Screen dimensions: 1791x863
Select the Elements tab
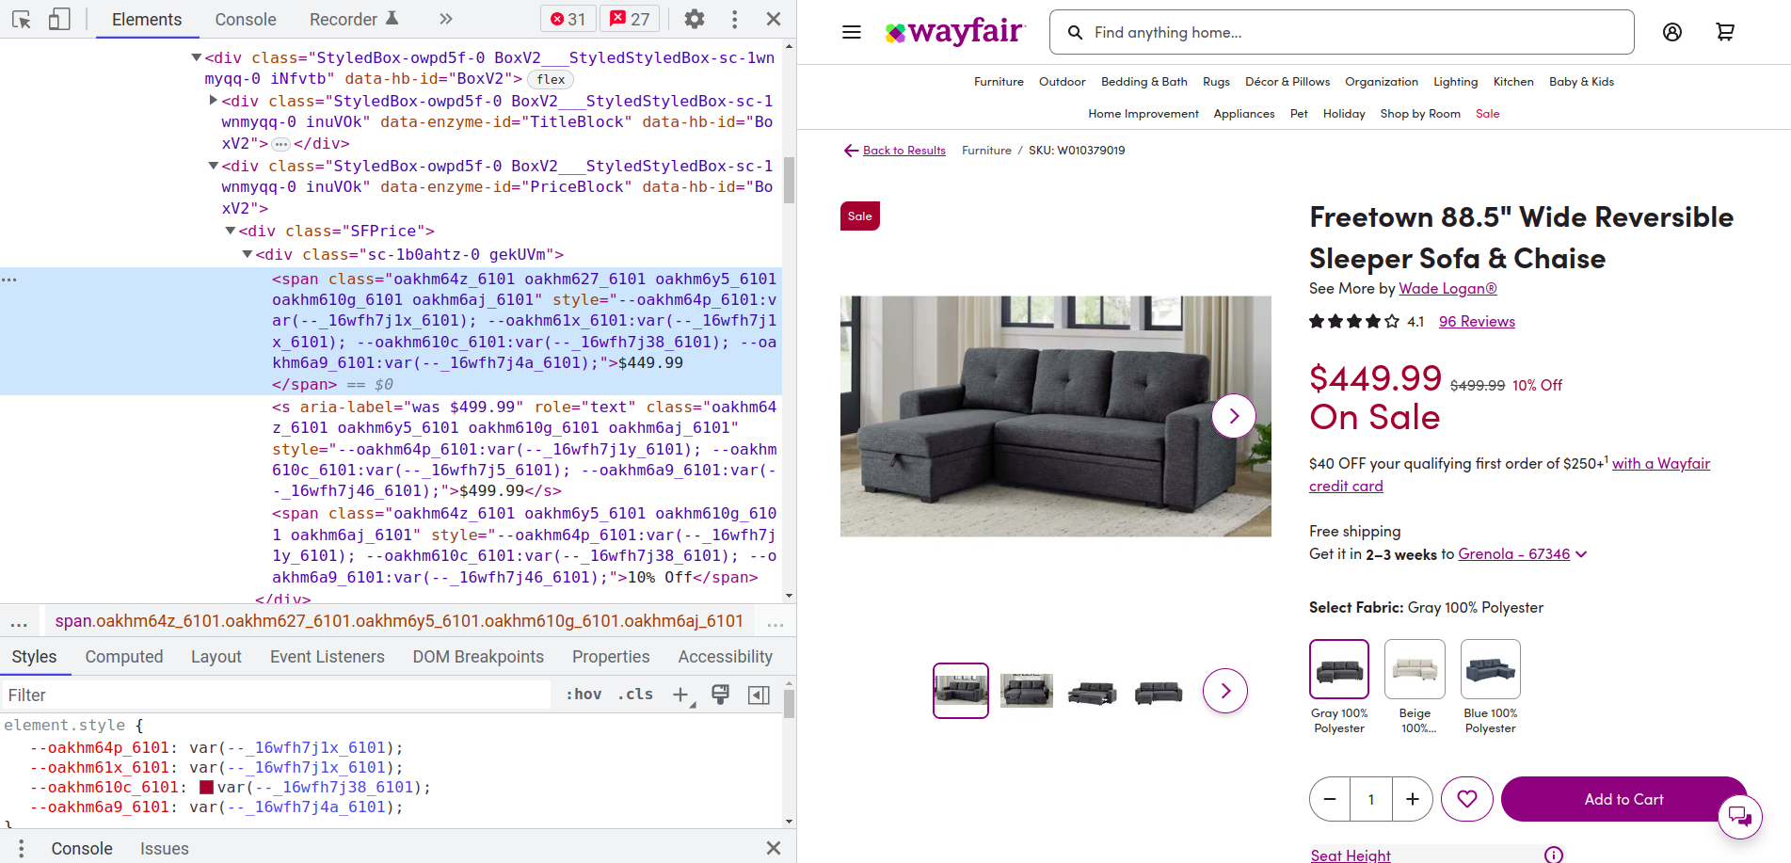pos(147,20)
